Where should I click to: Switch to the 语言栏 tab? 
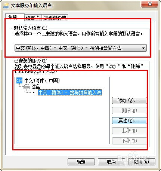click(x=33, y=18)
